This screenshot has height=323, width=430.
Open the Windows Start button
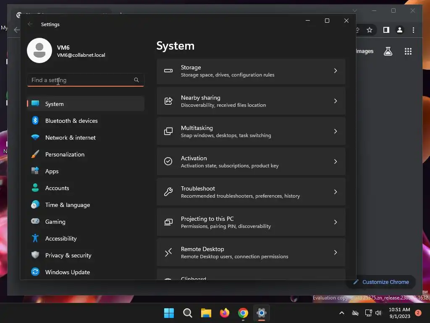169,313
